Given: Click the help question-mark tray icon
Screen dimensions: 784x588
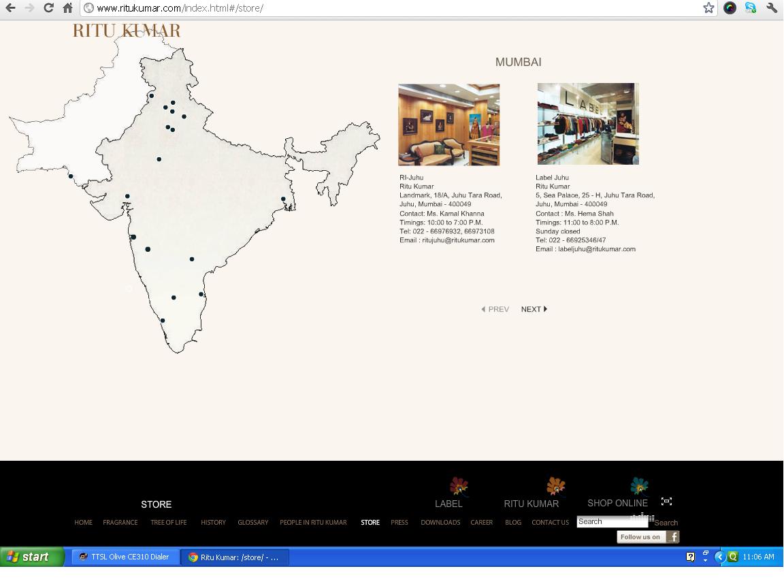Looking at the screenshot, I should tap(691, 557).
